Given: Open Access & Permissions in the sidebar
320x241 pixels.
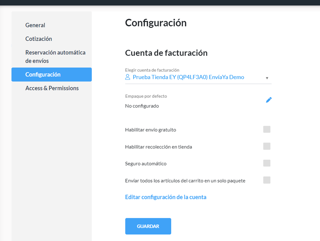Looking at the screenshot, I should 52,88.
